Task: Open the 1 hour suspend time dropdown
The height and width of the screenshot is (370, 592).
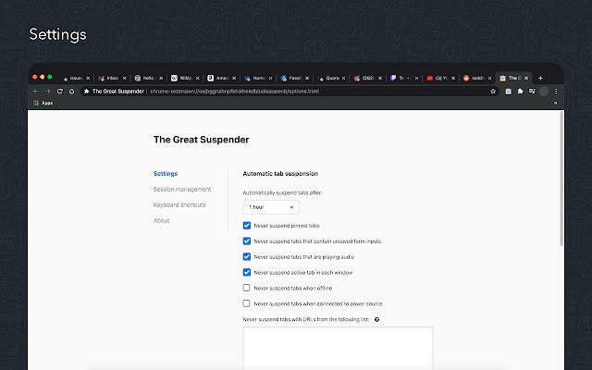Action: point(271,207)
